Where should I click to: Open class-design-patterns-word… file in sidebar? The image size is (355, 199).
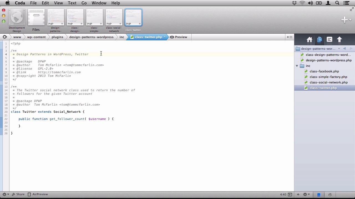328,55
